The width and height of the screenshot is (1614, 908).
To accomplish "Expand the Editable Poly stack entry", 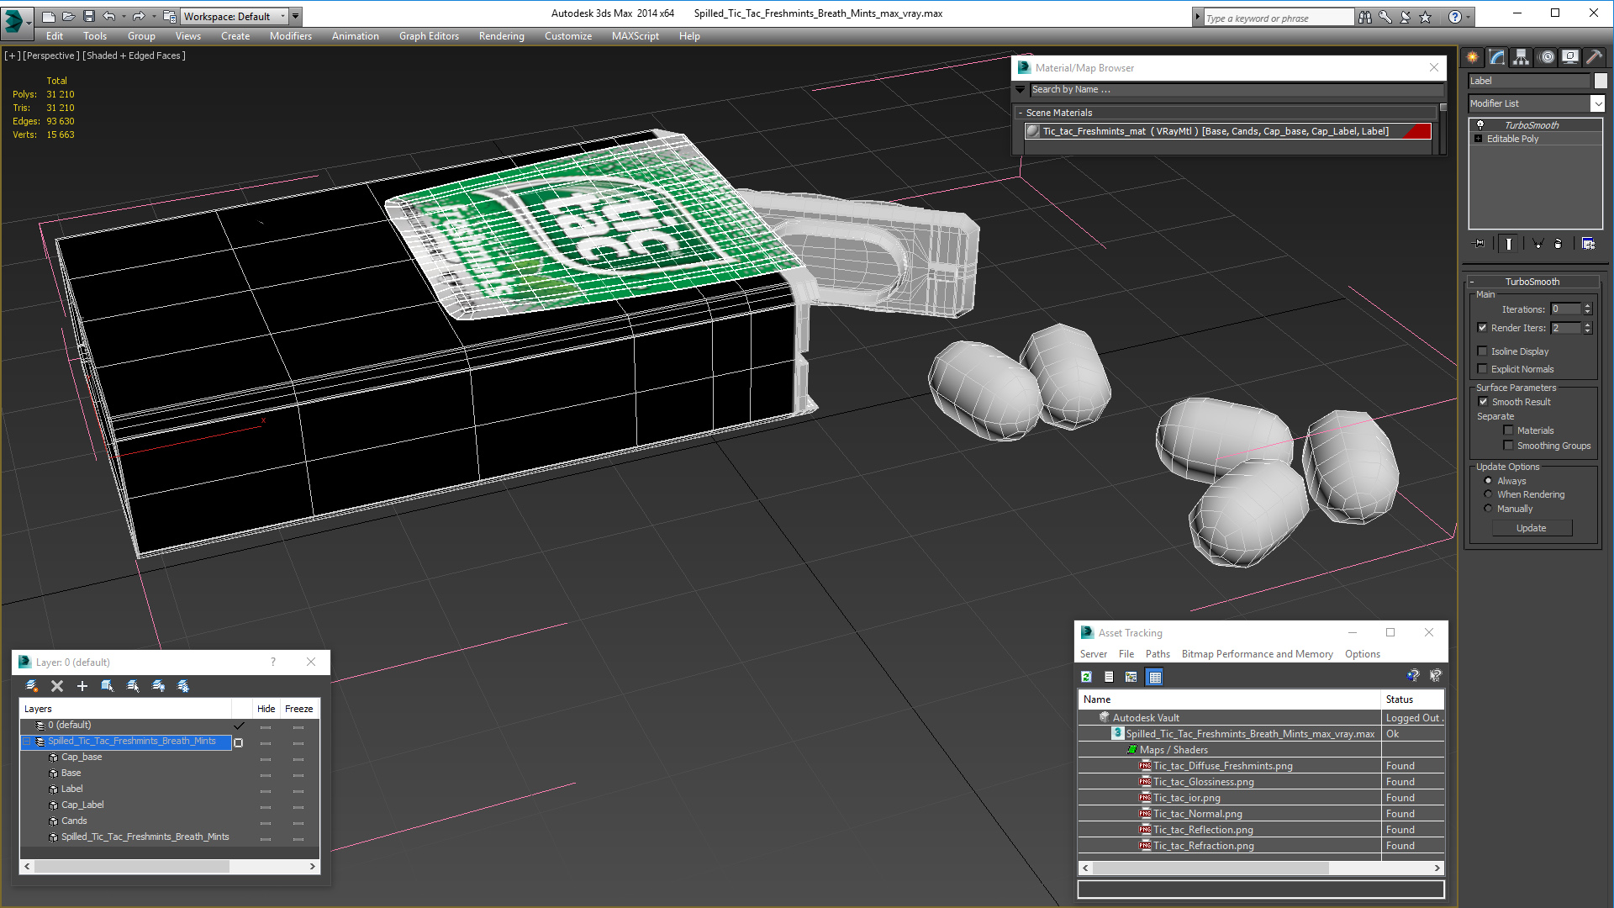I will coord(1479,139).
